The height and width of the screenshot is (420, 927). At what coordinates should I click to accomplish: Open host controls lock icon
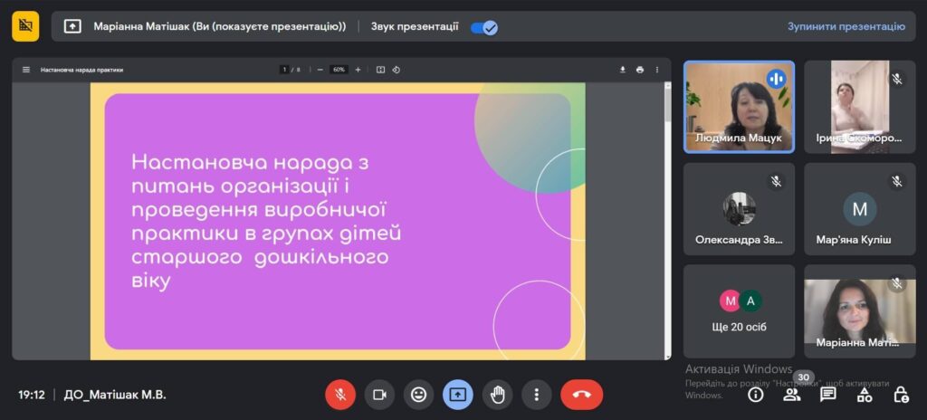(x=900, y=395)
